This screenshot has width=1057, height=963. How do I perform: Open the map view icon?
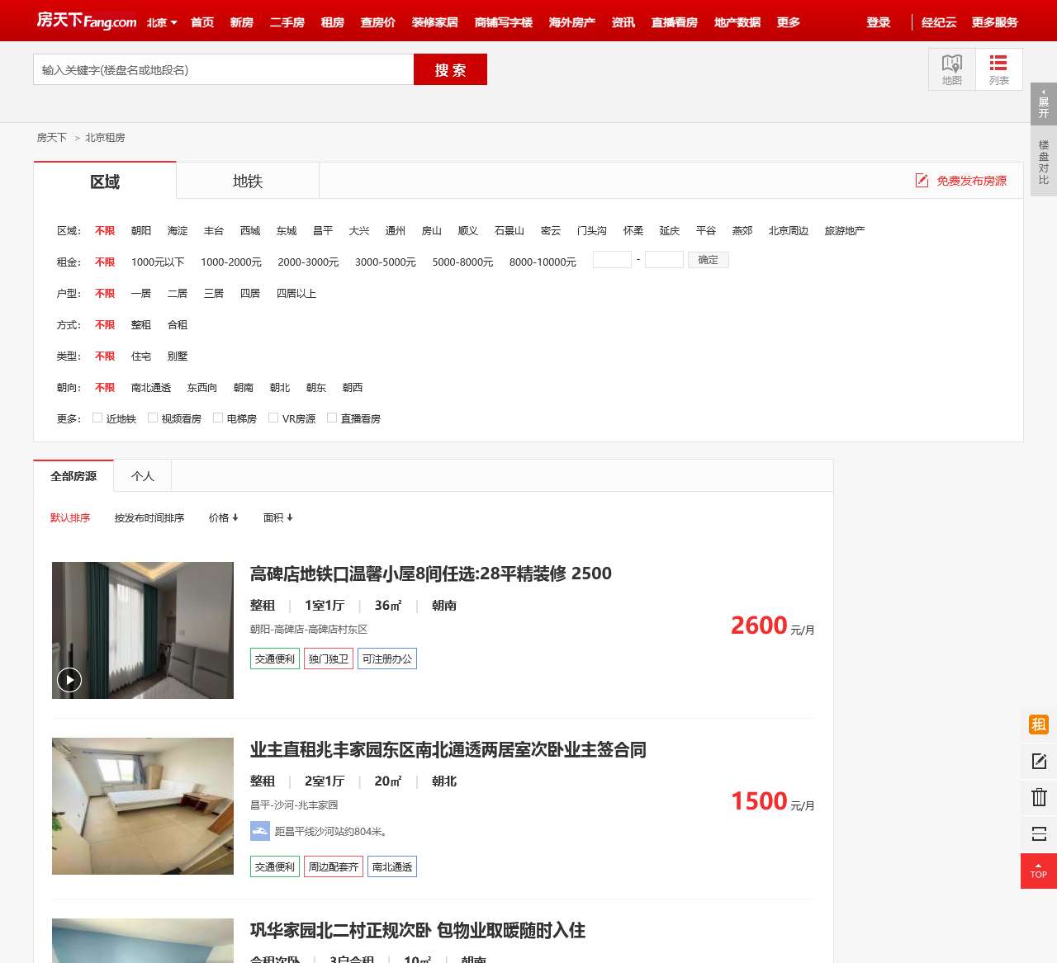tap(952, 69)
